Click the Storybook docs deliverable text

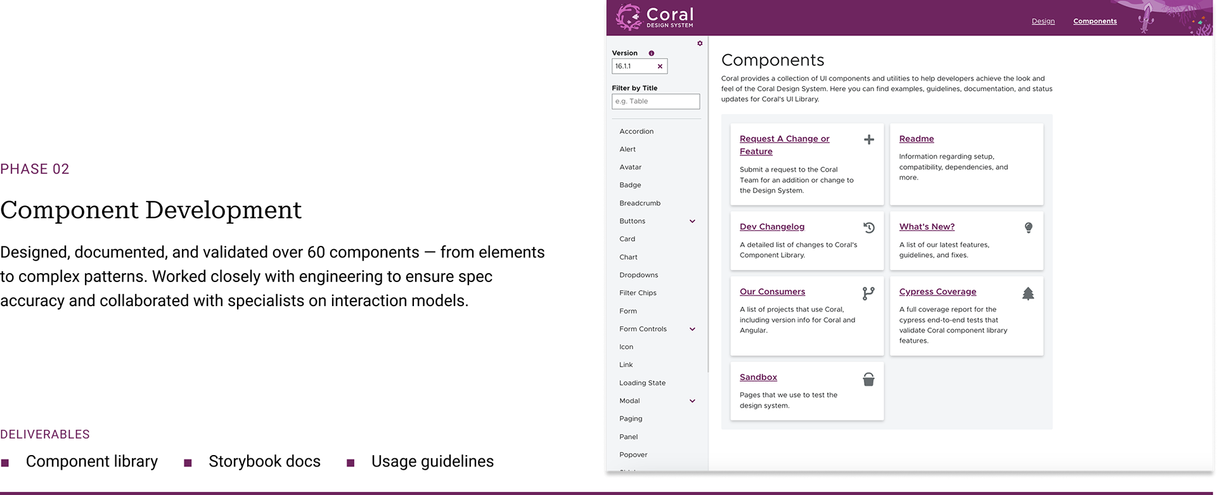264,461
